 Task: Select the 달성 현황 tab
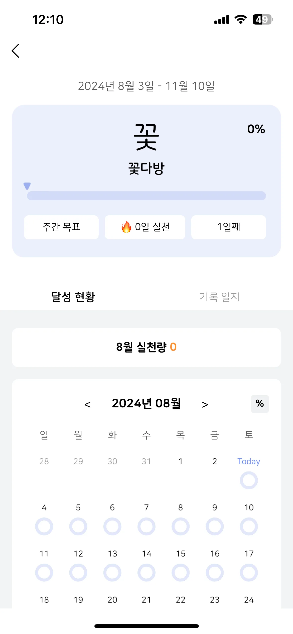[73, 297]
